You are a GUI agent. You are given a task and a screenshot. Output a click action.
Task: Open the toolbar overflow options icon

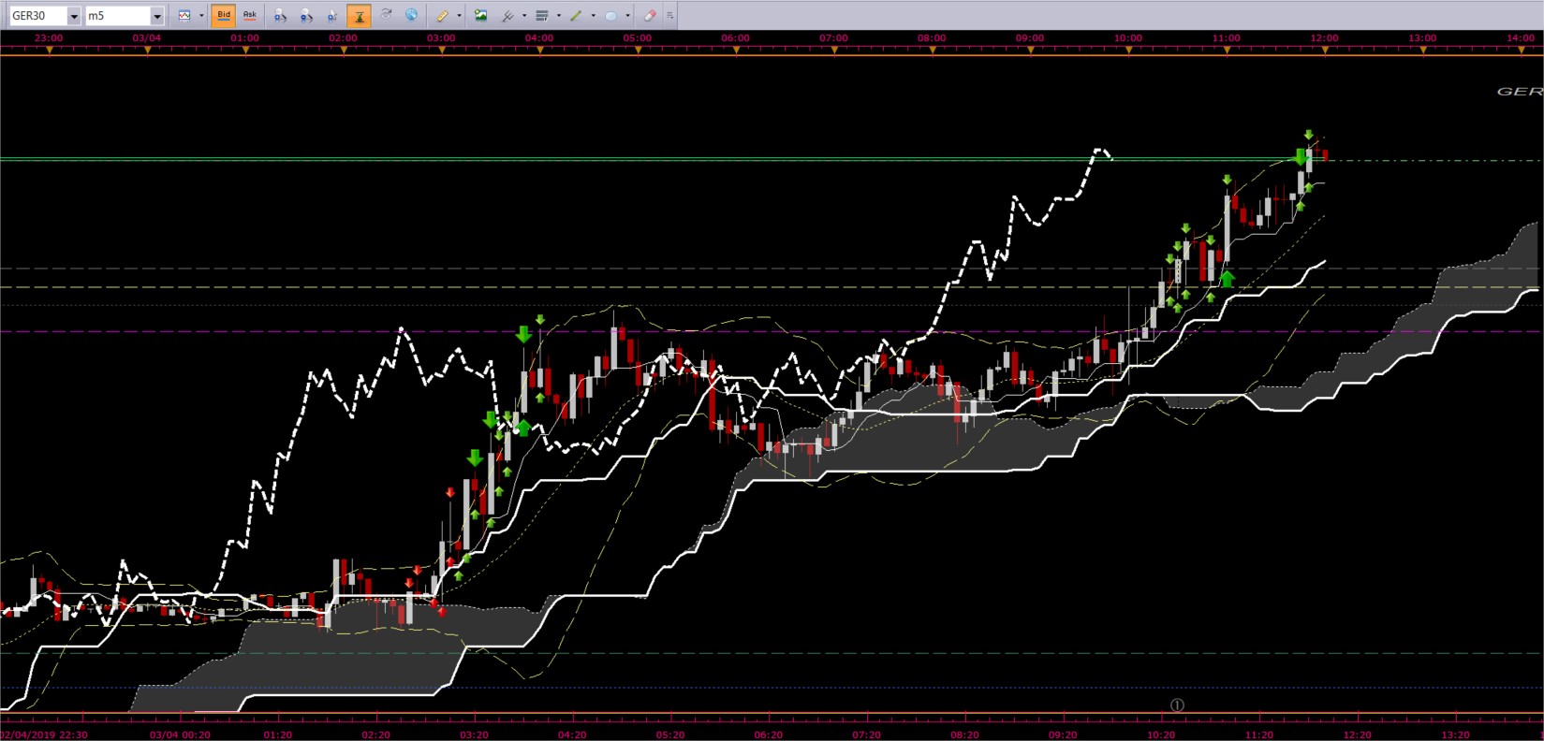670,15
